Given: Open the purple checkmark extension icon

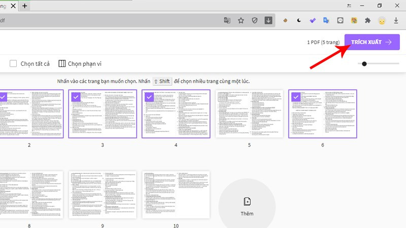Looking at the screenshot, I should pyautogui.click(x=313, y=20).
